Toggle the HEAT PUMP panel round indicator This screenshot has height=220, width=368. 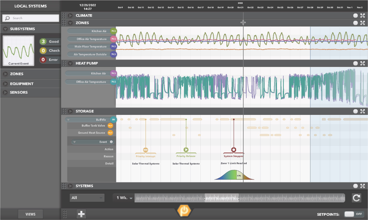pos(355,63)
